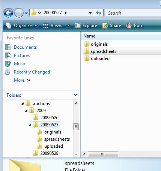Select originals folder in file list

click(x=99, y=44)
